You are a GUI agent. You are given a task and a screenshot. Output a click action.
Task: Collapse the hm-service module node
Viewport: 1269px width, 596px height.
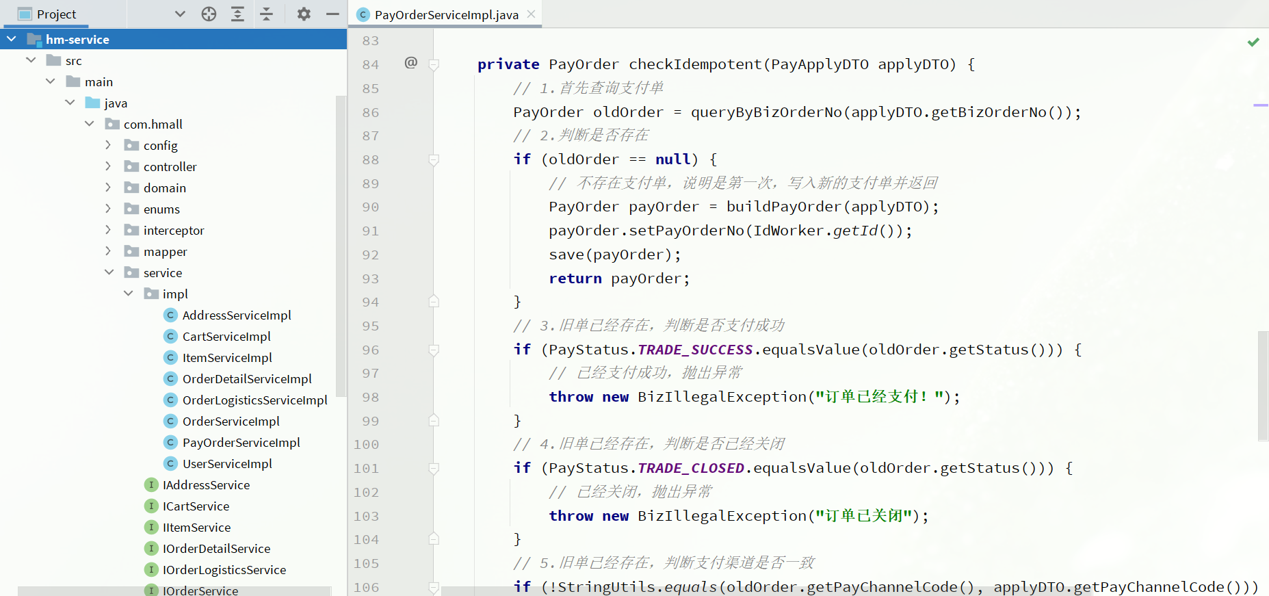coord(12,39)
